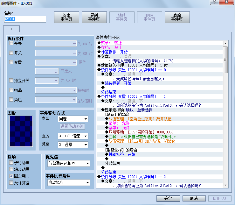Screen dimensions: 235x205
Task: Enable the 允许穿透 option
Action: pos(11,183)
